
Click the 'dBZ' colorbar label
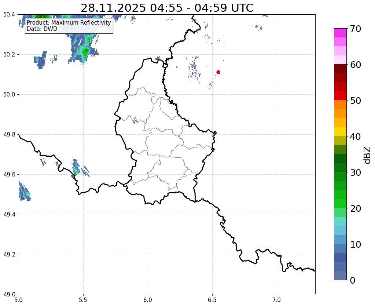(368, 155)
